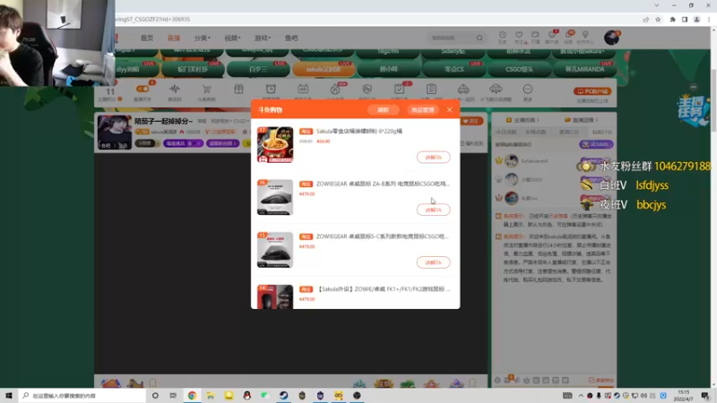Close the 斗鱼购物 shopping popup

(x=450, y=109)
